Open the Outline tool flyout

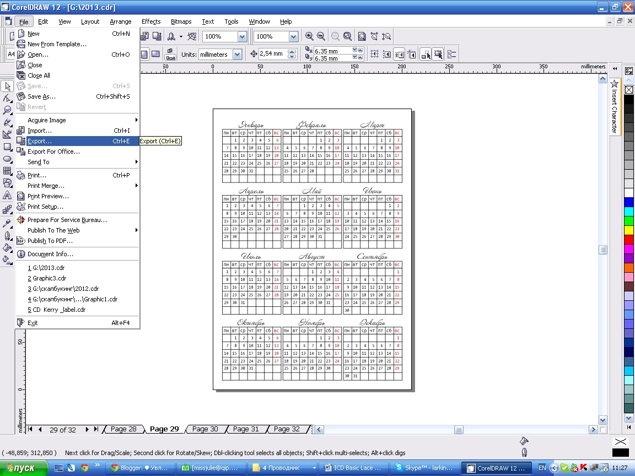(7, 235)
